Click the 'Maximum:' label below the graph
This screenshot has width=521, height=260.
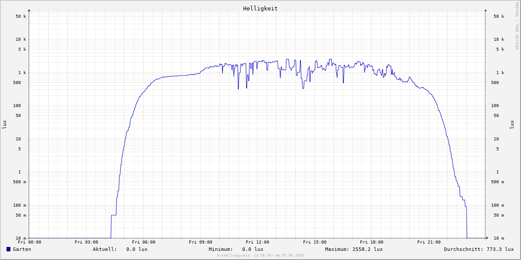(337, 249)
